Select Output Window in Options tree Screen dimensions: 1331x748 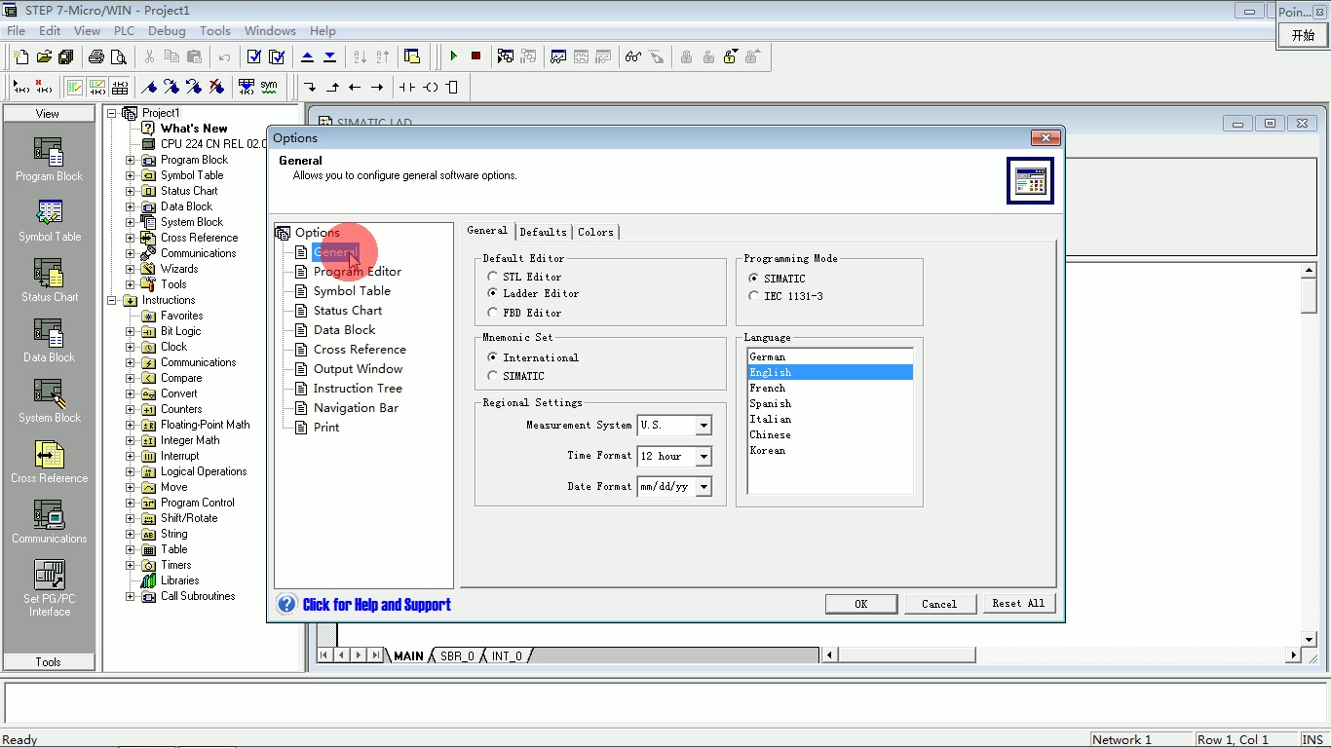tap(358, 369)
